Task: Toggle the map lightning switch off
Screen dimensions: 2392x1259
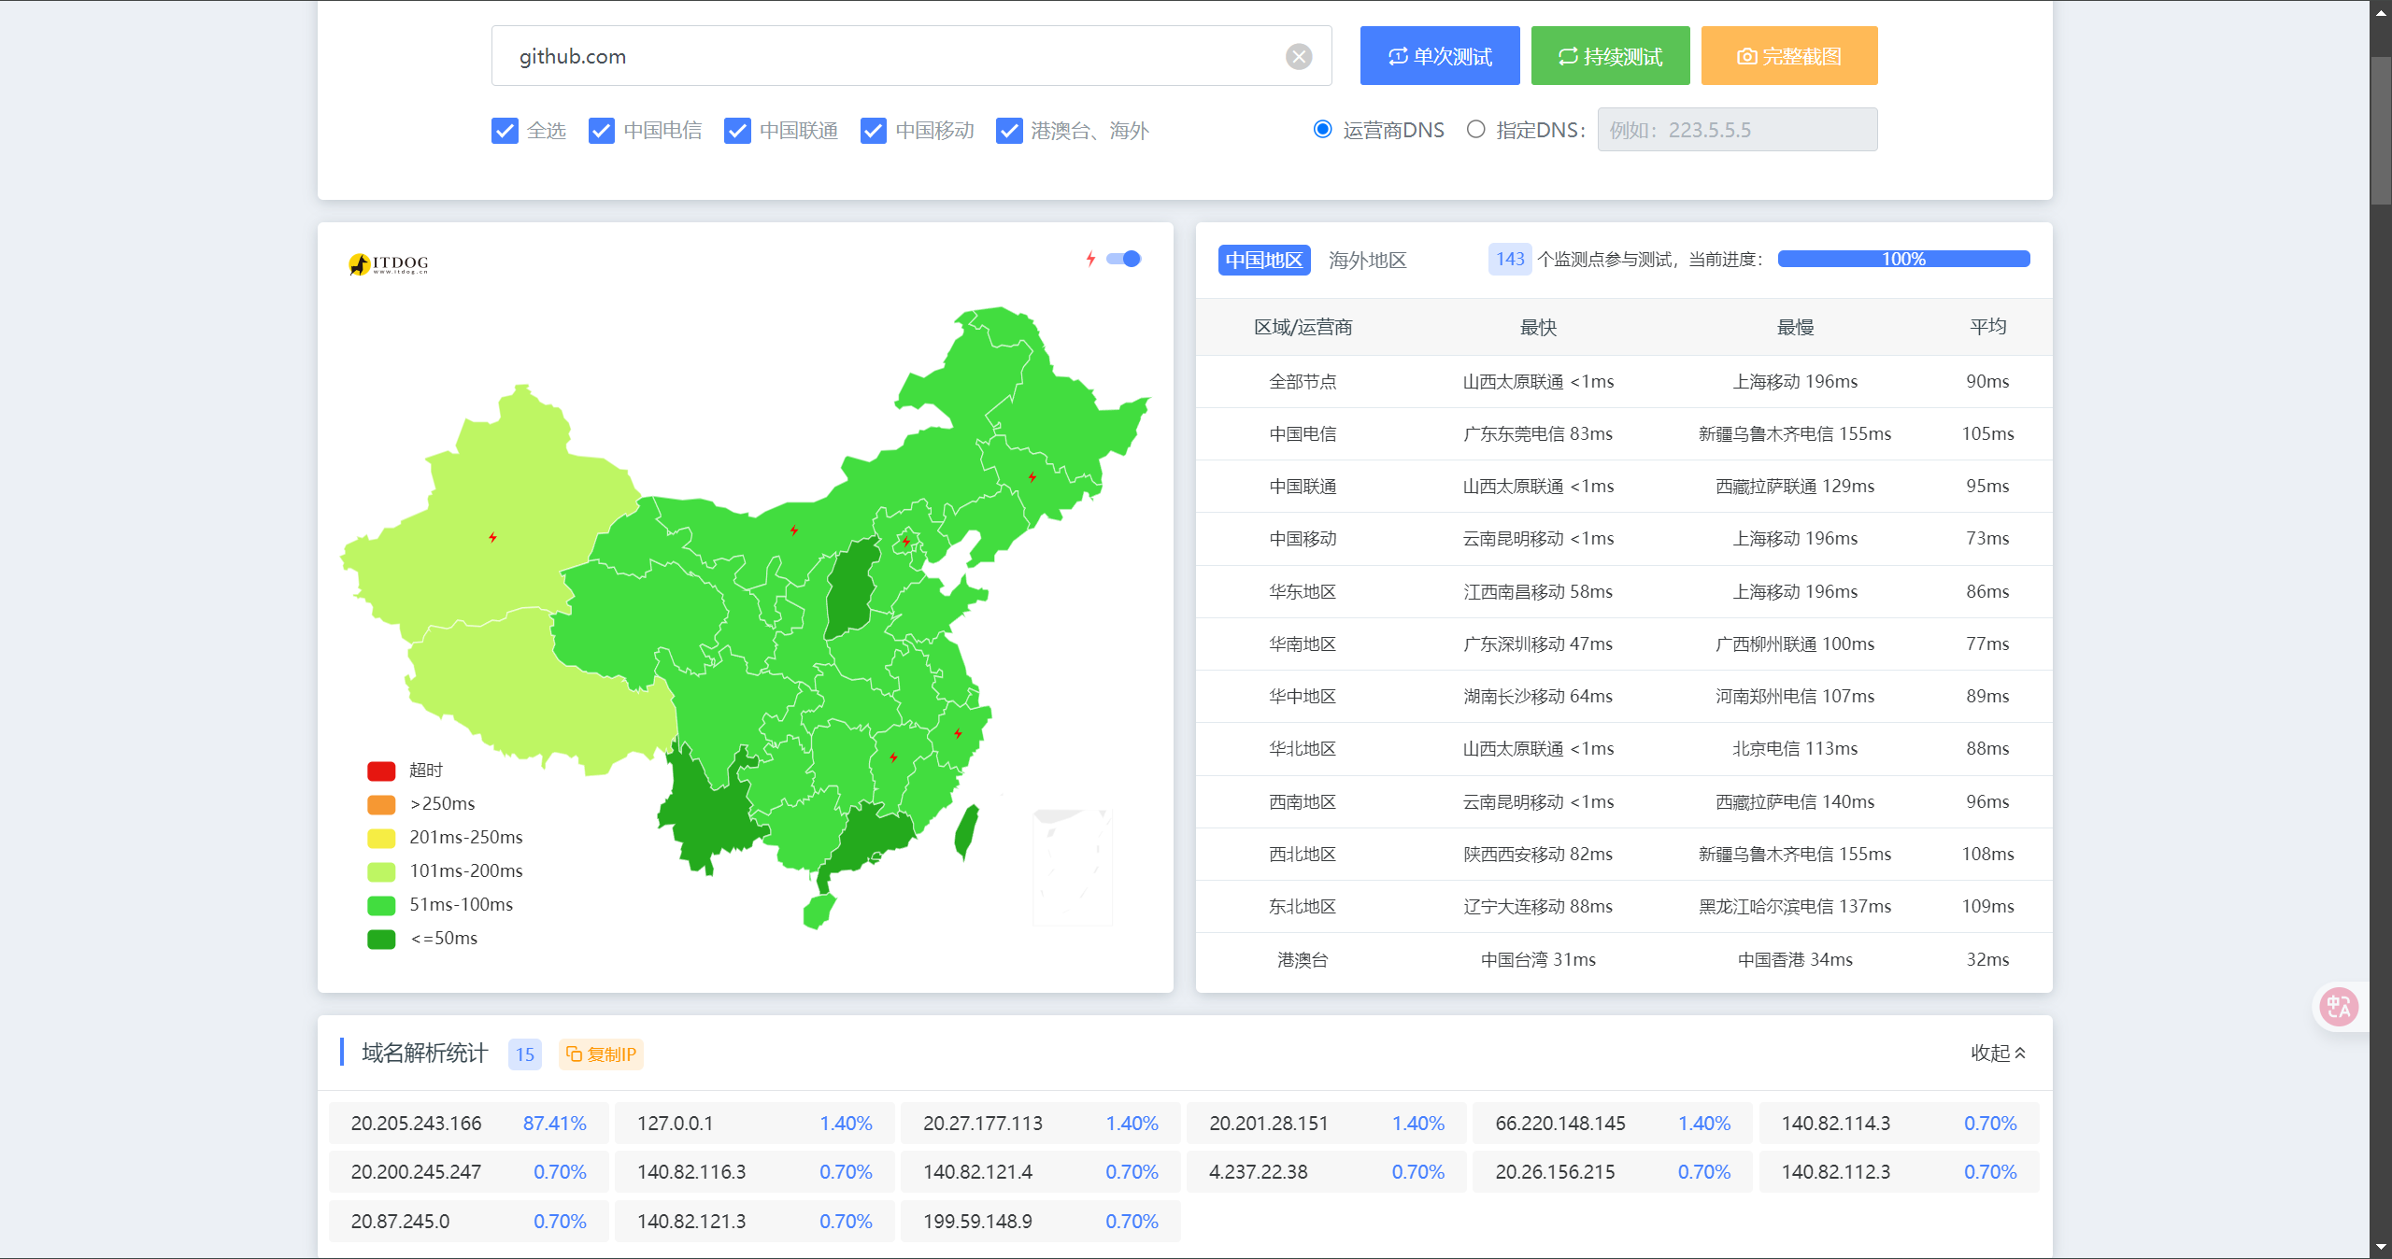Action: tap(1124, 259)
